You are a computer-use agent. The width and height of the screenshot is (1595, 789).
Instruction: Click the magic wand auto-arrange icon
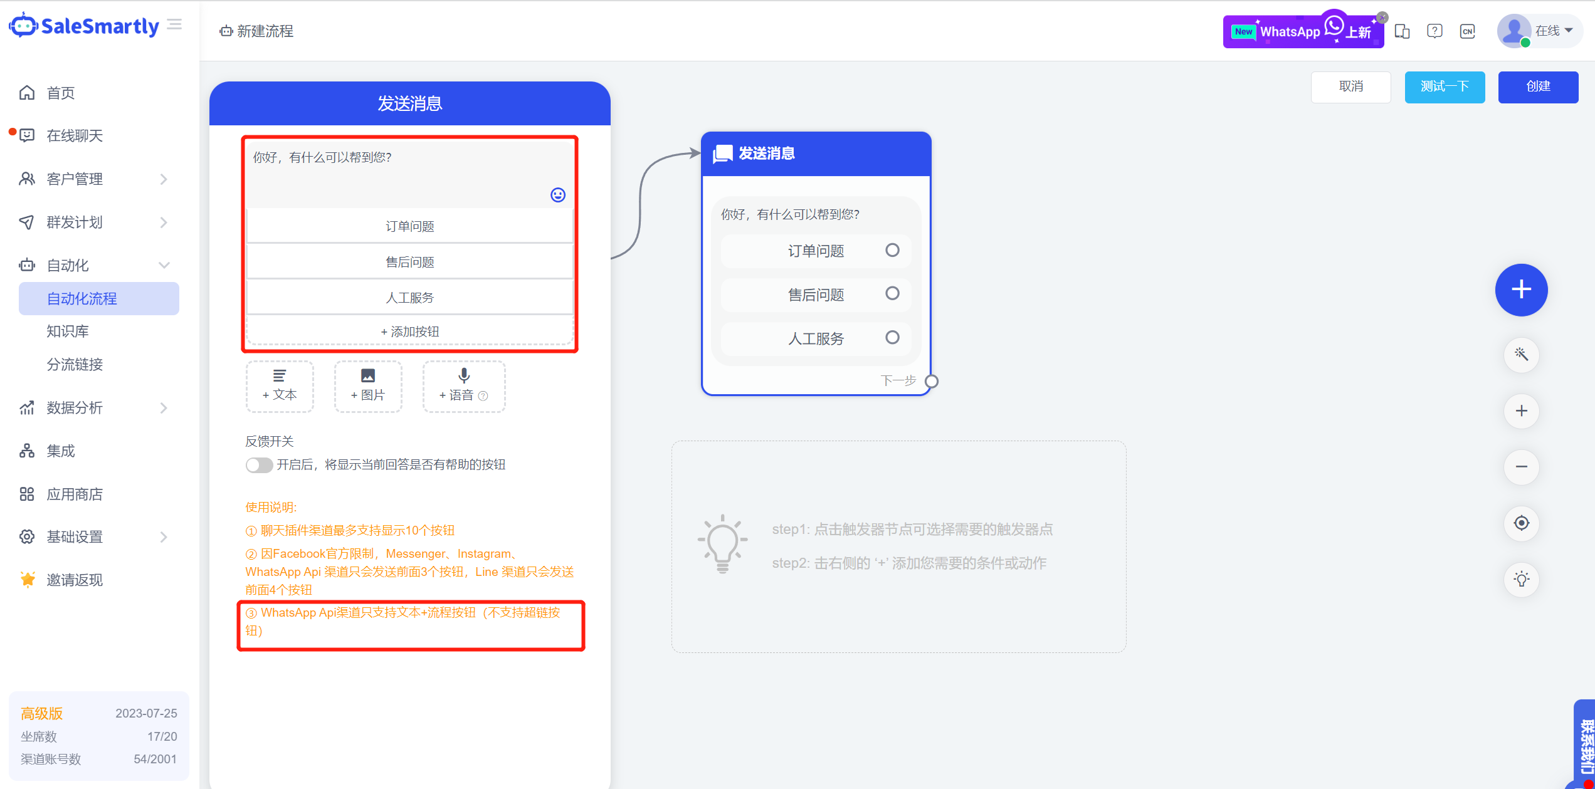coord(1521,355)
